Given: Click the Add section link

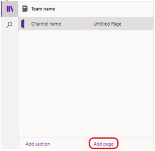Looking at the screenshot, I should [x=38, y=144].
